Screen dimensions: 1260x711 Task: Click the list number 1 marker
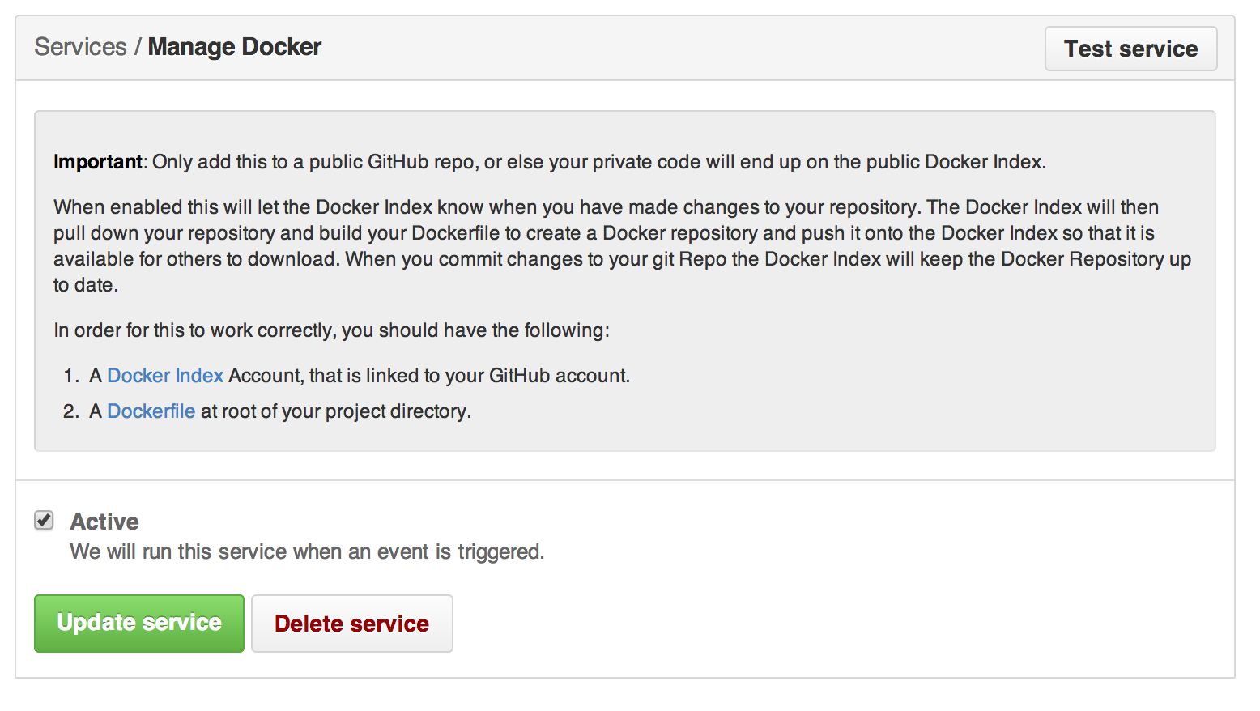click(x=71, y=376)
